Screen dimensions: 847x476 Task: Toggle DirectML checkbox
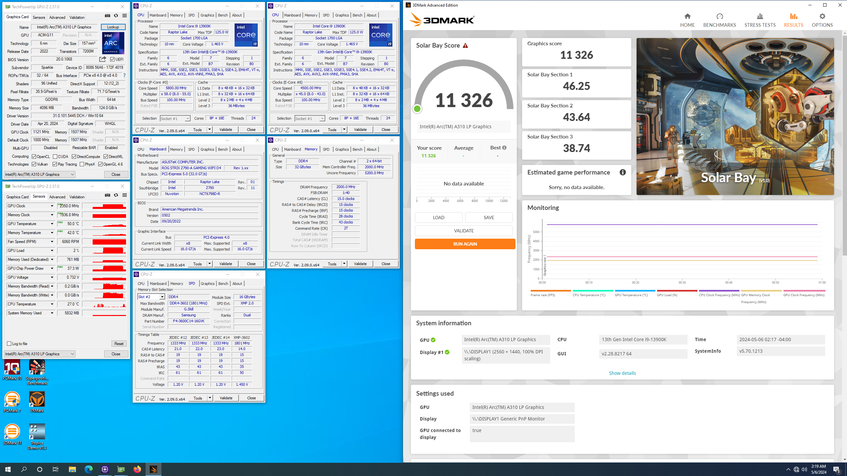[106, 157]
